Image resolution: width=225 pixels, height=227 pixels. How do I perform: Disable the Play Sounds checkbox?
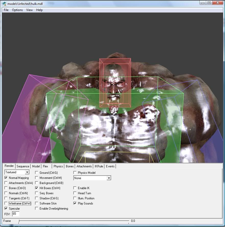click(x=75, y=203)
